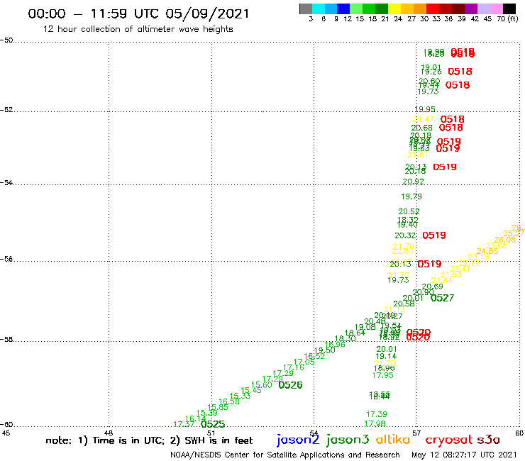This screenshot has width=525, height=461.
Task: Select the wave height value '19.95'
Action: (425, 109)
